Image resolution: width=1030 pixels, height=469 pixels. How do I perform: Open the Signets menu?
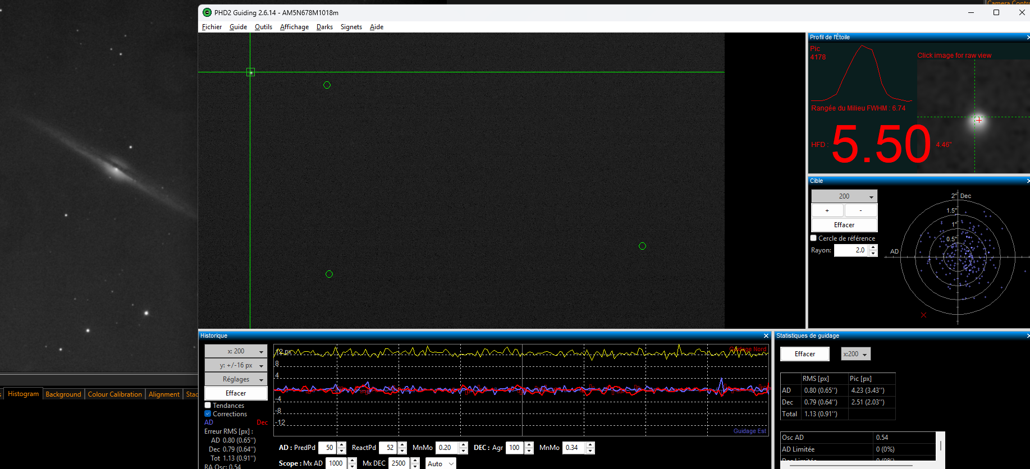(x=351, y=27)
